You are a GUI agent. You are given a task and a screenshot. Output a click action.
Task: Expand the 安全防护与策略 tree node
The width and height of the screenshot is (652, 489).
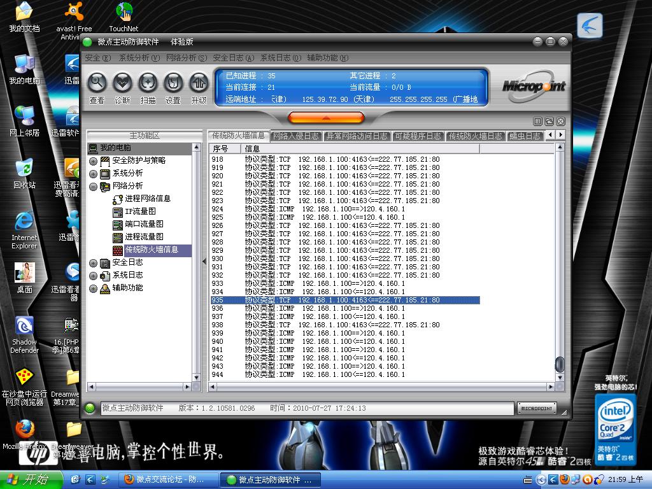coord(93,161)
